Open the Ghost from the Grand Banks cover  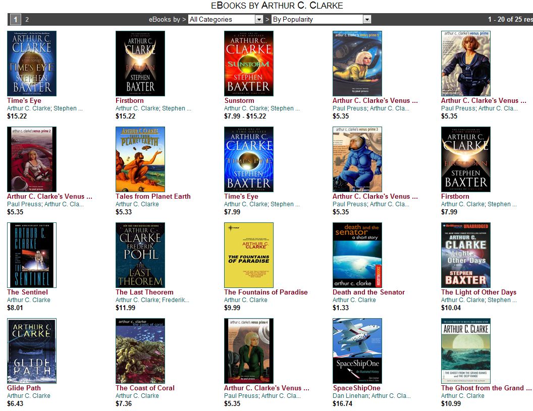(x=466, y=351)
